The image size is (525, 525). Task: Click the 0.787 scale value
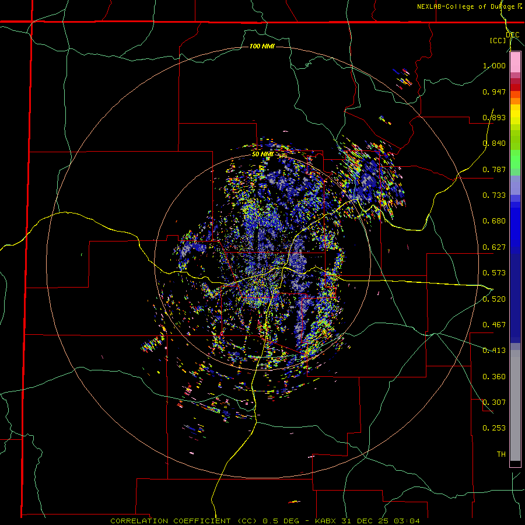494,169
